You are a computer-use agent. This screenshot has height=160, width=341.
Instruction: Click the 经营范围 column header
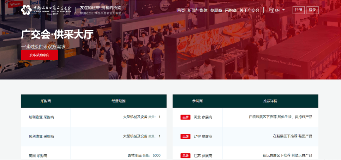[x=118, y=101]
